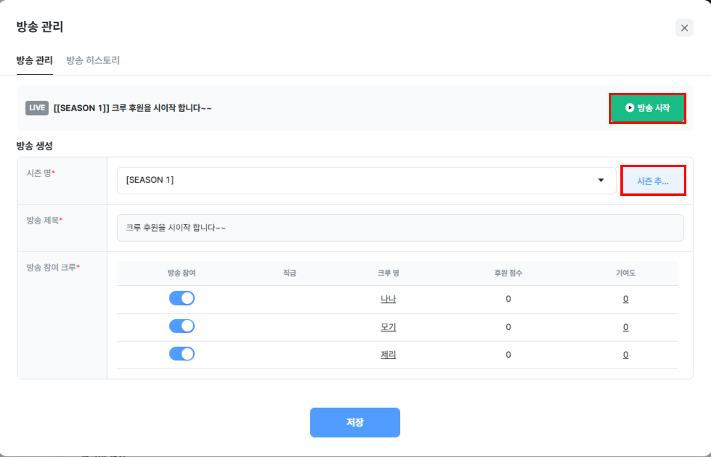Click the gray LIVE badge

pos(37,108)
